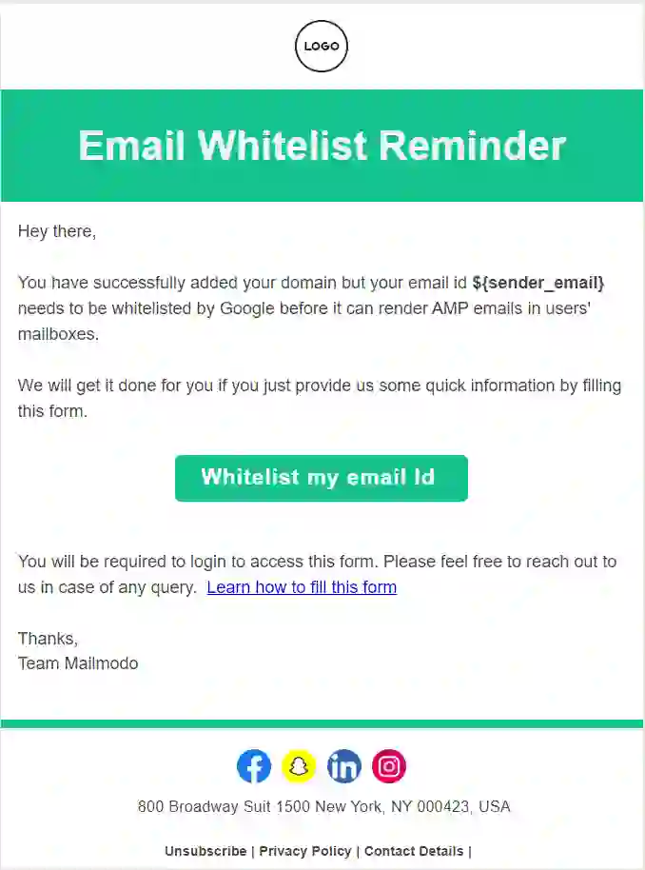Click the Contact Details footer link
645x870 pixels.
413,851
